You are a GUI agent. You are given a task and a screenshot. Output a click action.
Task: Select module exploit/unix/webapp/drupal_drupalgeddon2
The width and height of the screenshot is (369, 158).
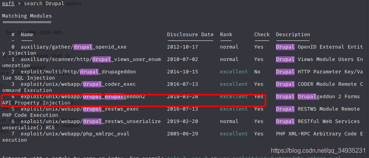[83, 97]
